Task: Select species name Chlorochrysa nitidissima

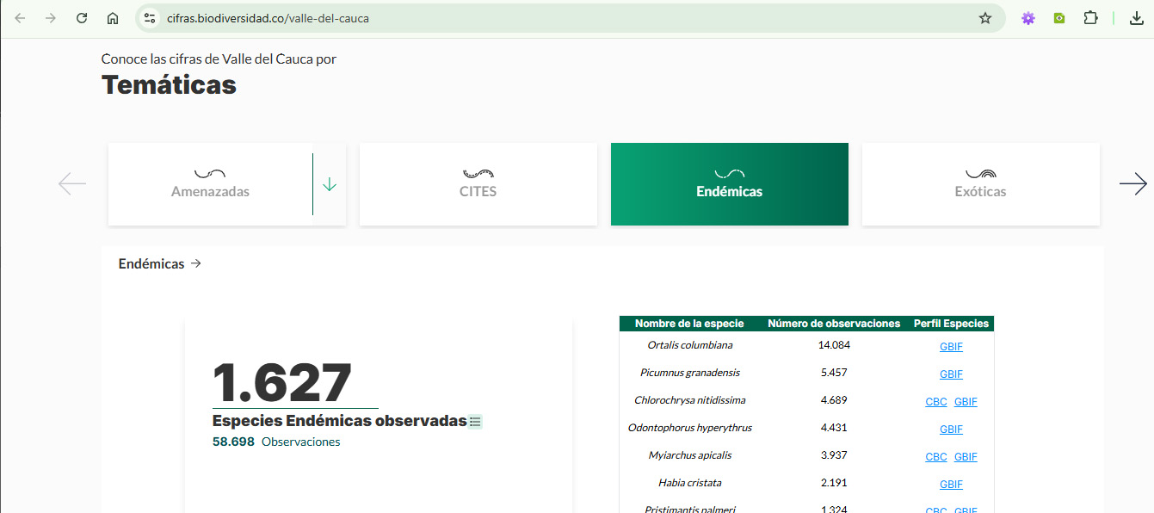Action: coord(690,400)
